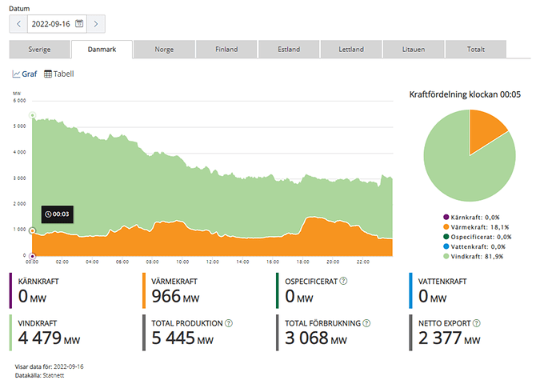Image resolution: width=552 pixels, height=384 pixels.
Task: Switch to Tabell table view
Action: (58, 74)
